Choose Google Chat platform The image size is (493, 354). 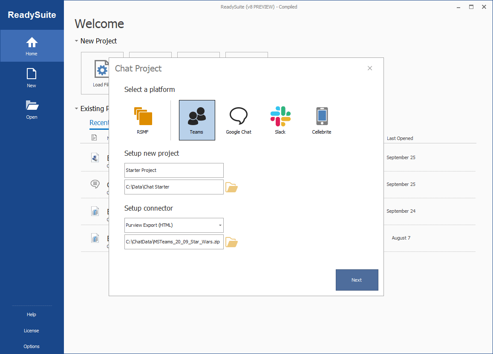pyautogui.click(x=238, y=120)
